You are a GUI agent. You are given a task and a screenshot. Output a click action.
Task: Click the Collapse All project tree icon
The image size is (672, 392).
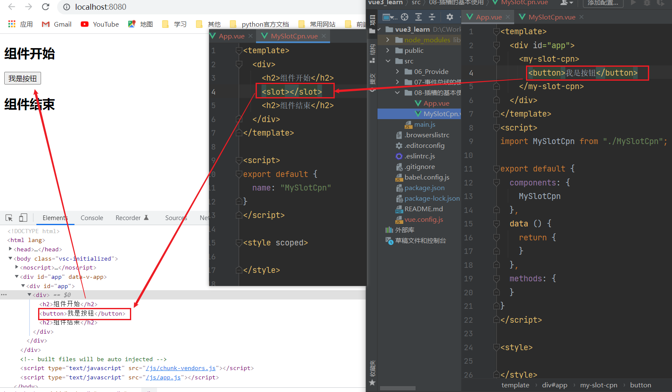[432, 17]
